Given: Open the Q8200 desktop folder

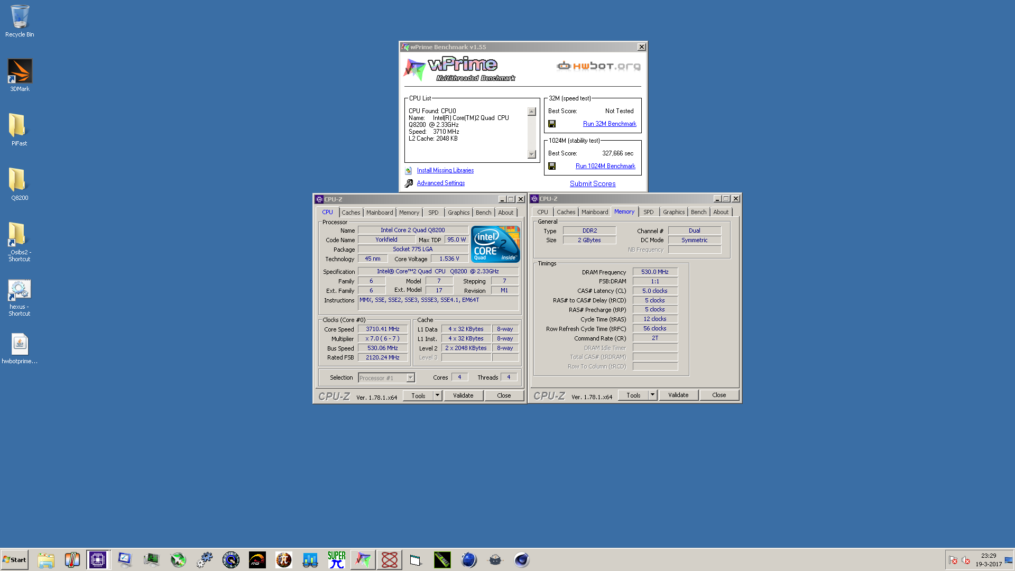Looking at the screenshot, I should coord(19,184).
